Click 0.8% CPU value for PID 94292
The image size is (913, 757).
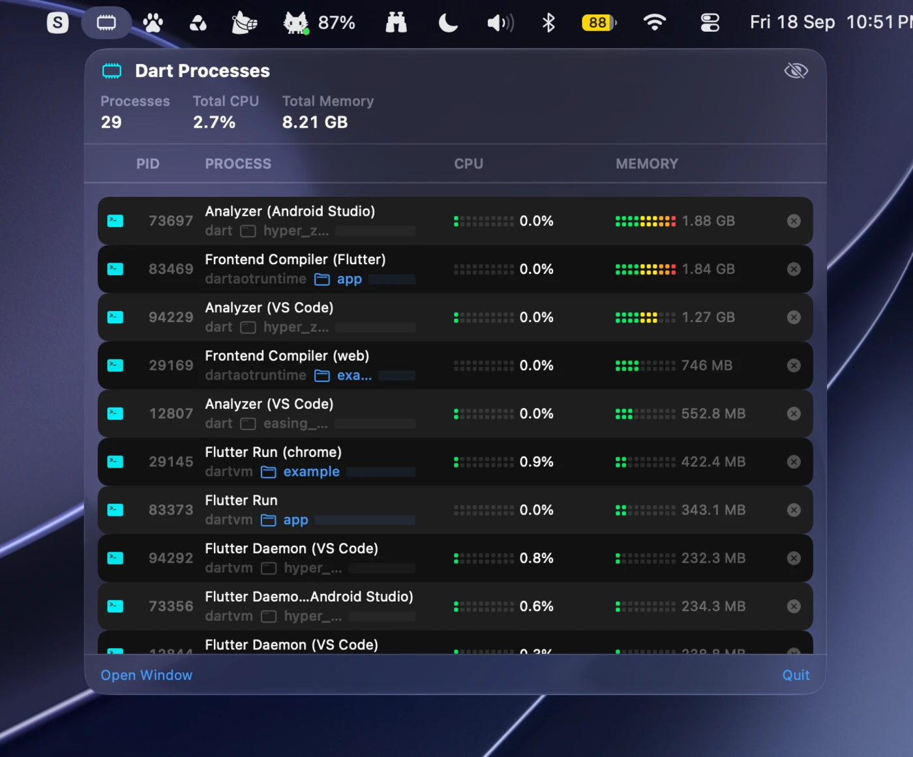[536, 559]
